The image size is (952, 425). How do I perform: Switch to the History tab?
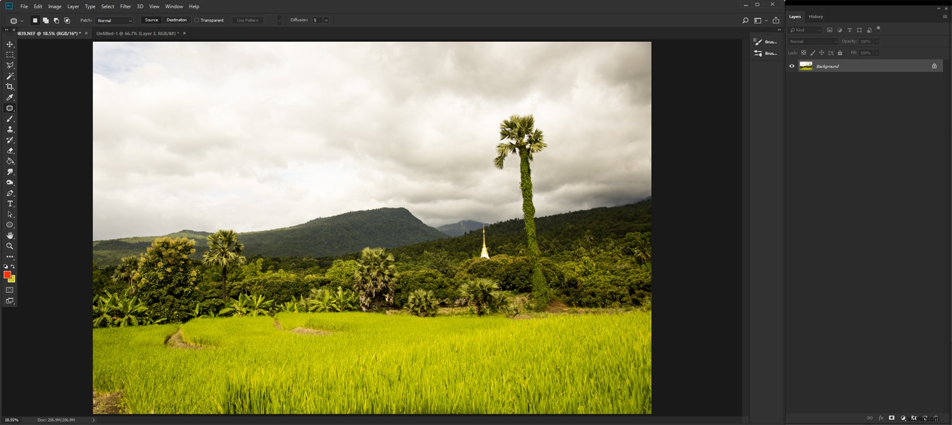(x=817, y=16)
